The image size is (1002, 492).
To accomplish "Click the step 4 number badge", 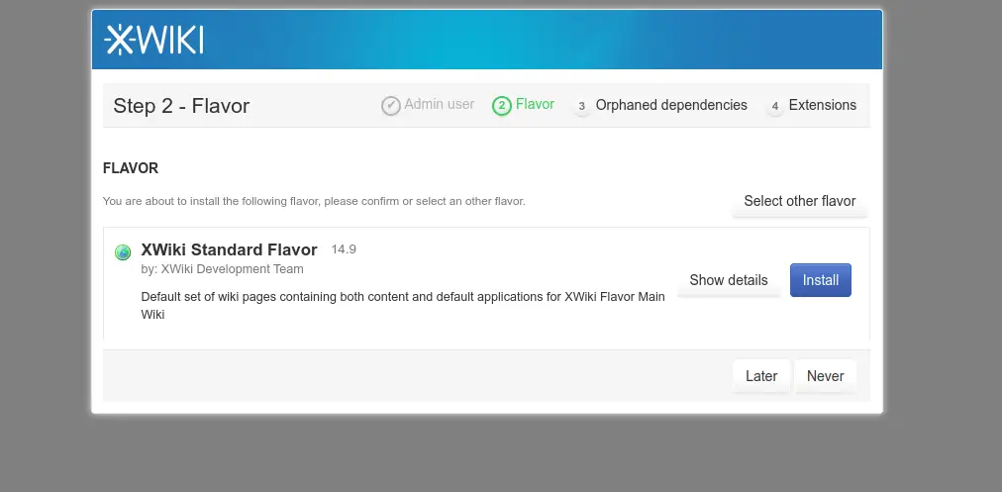I will pyautogui.click(x=775, y=106).
